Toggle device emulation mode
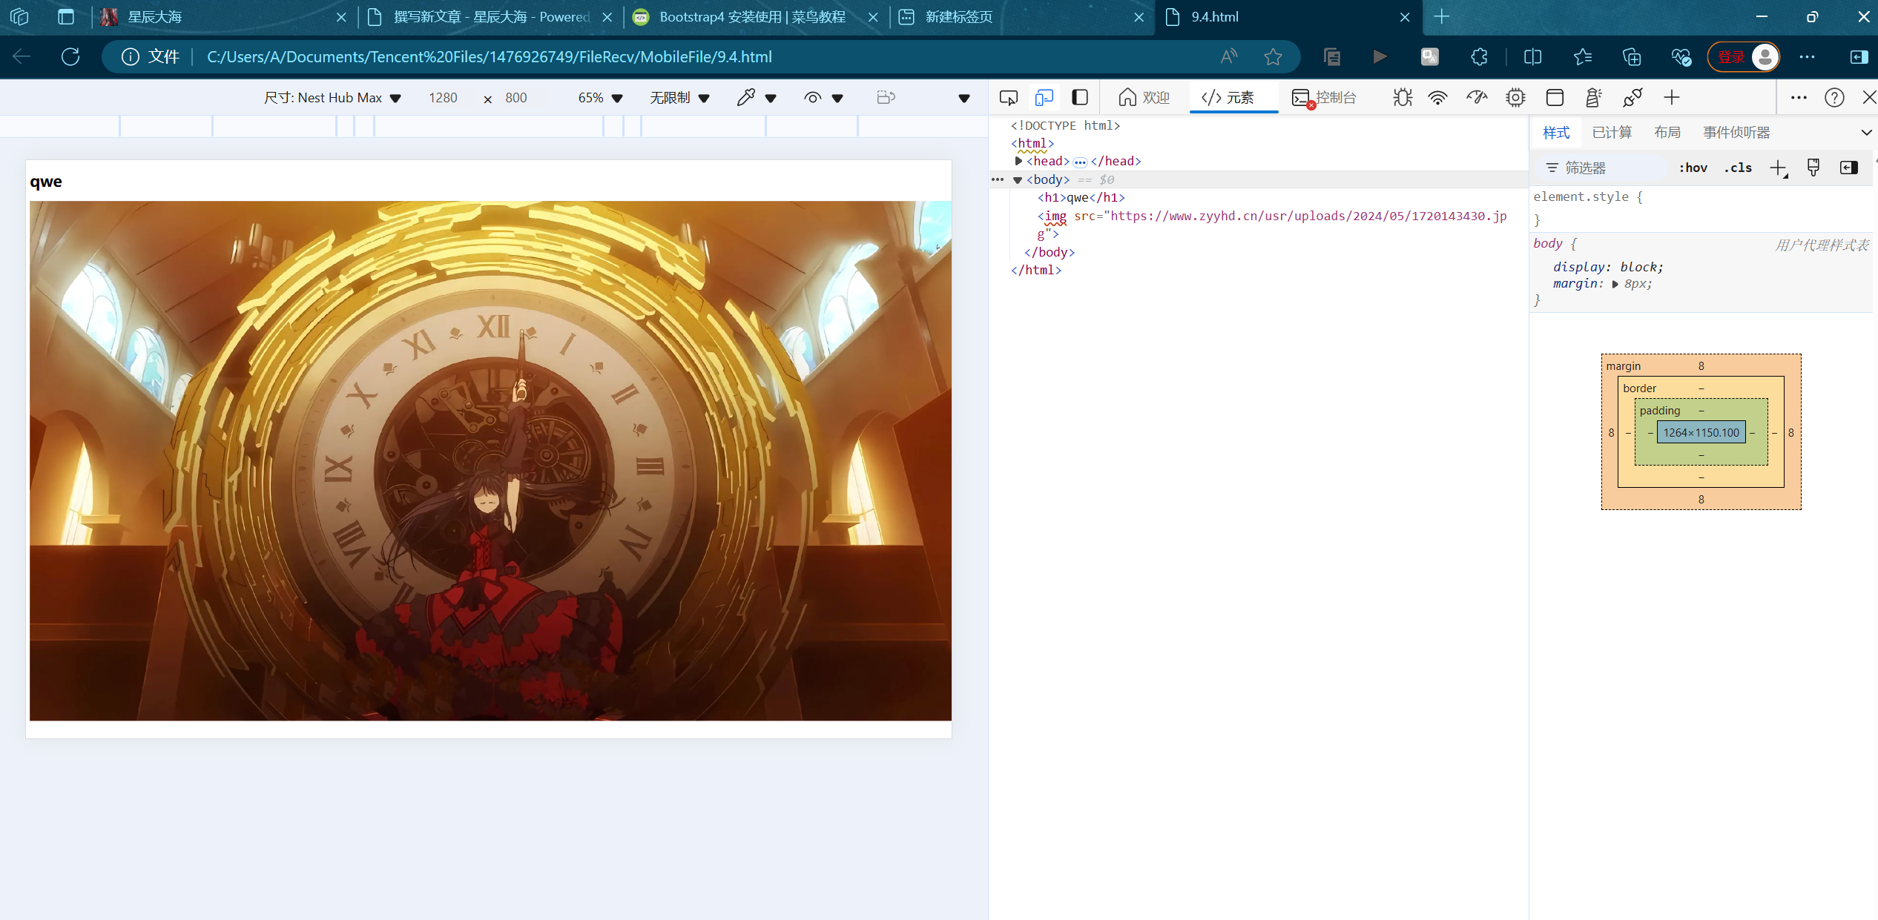Screen dimensions: 1878x920 pyautogui.click(x=1044, y=97)
